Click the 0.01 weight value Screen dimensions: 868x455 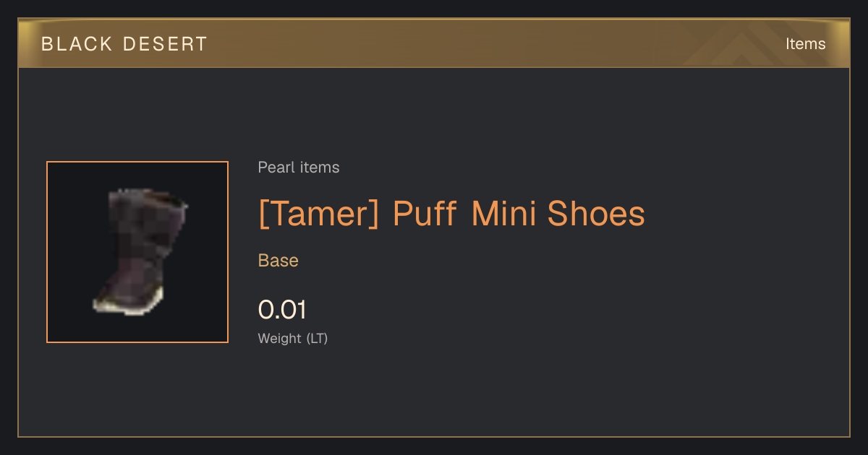[282, 310]
